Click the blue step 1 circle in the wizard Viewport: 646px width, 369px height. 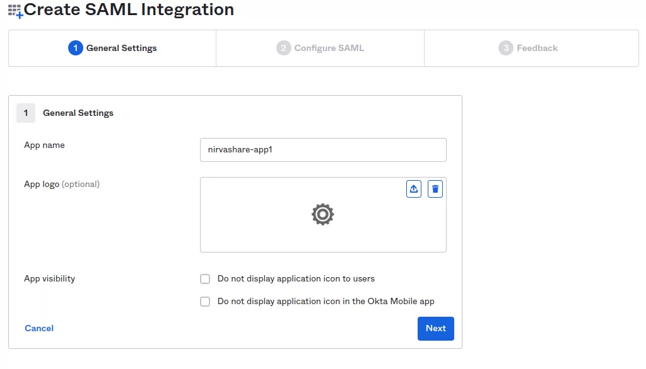[76, 47]
